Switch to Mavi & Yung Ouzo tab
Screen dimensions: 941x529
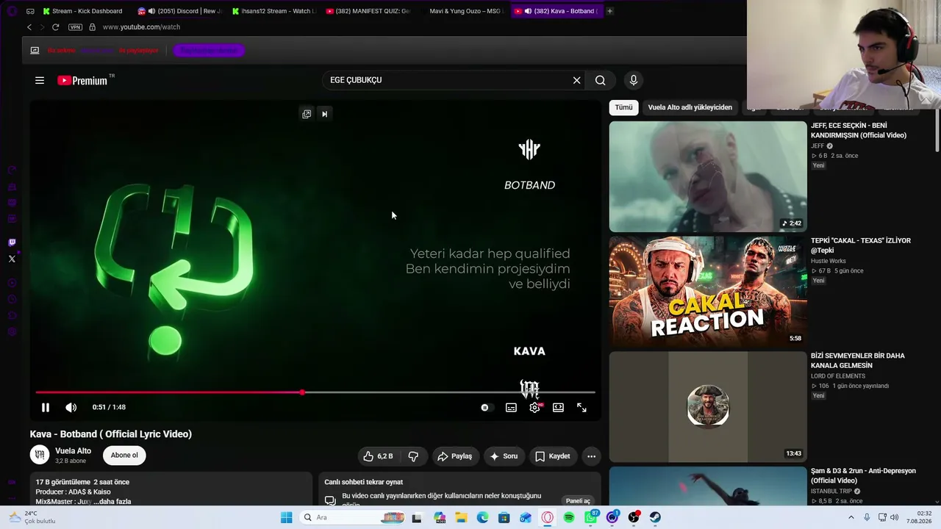462,11
